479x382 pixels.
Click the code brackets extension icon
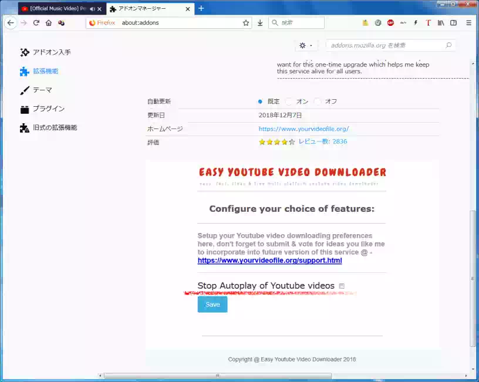pos(403,23)
